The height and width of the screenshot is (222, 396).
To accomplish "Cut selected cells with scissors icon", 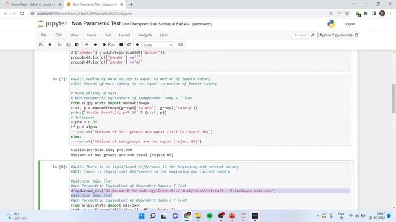I will tap(59, 45).
